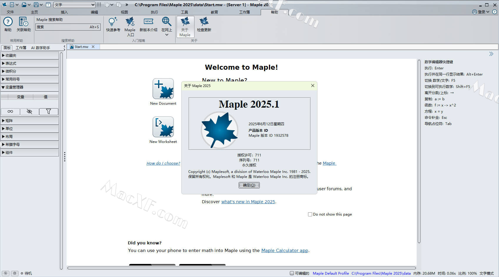Open the save dropdown arrow
Image resolution: width=499 pixels, height=277 pixels.
tap(41, 5)
